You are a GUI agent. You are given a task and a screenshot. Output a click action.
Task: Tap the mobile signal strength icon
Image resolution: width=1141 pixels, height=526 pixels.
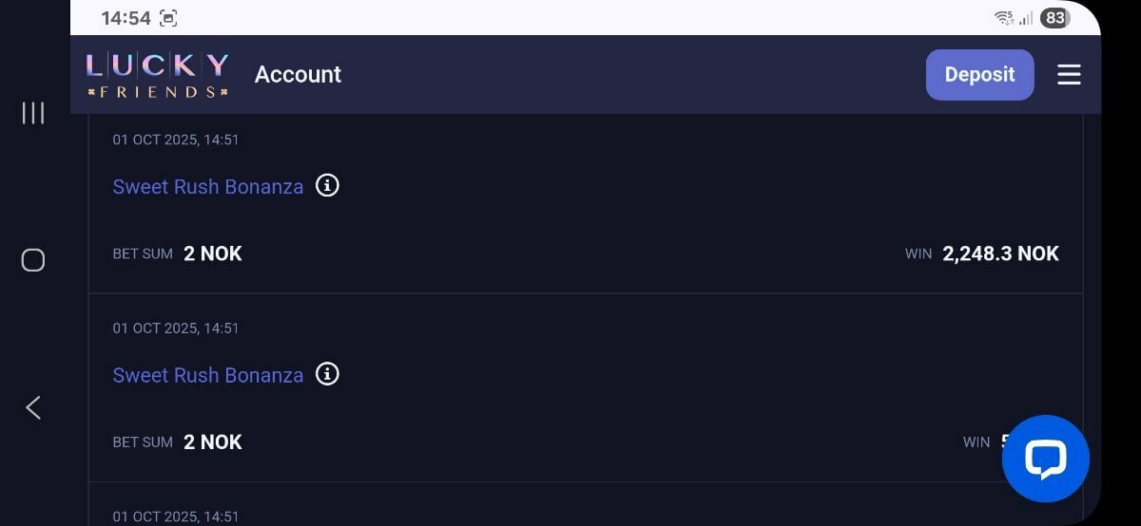tap(1026, 18)
